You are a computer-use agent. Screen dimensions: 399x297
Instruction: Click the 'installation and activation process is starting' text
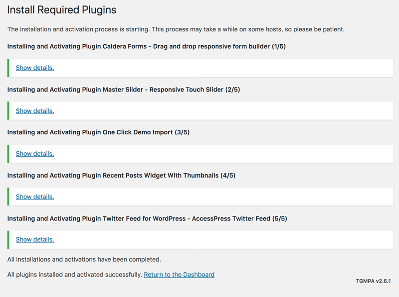tap(176, 29)
